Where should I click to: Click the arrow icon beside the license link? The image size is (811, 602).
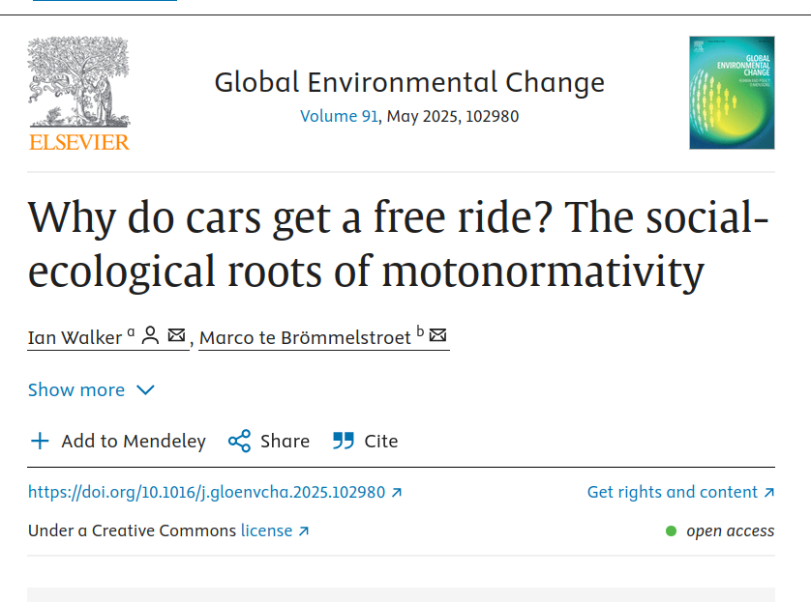(x=304, y=530)
